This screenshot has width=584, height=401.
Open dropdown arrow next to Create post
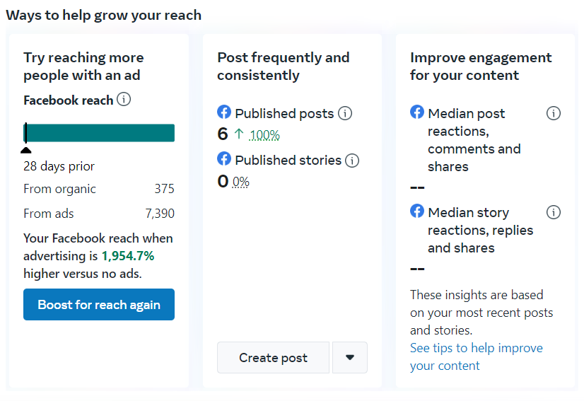point(349,358)
